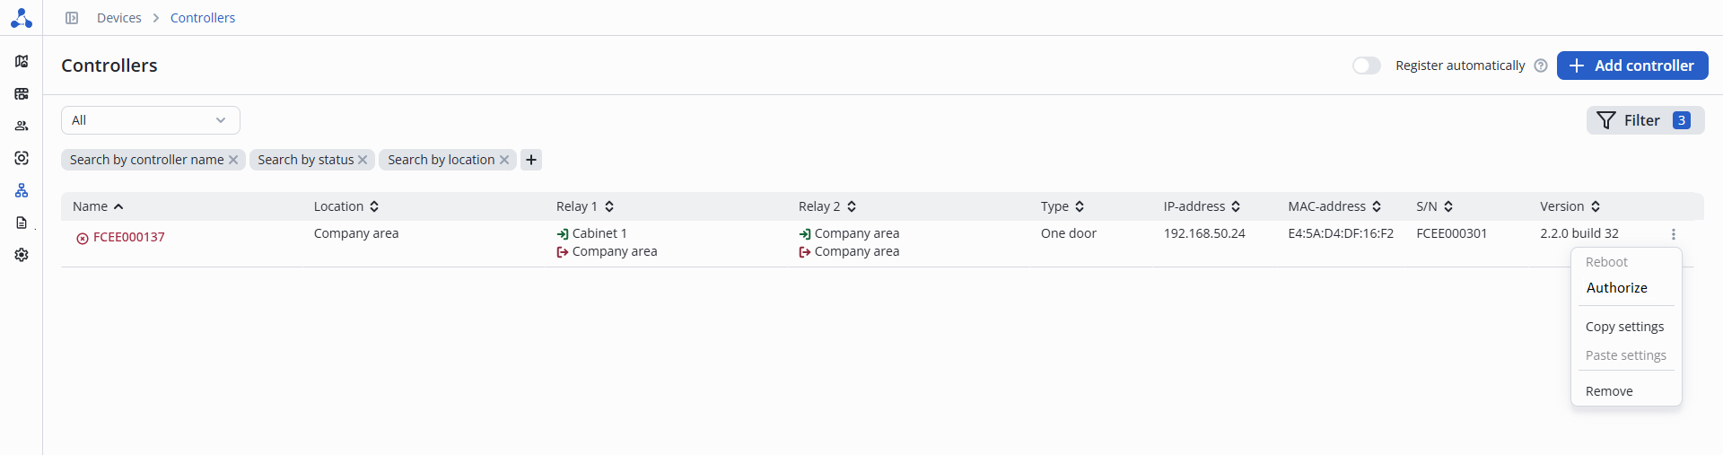Open the devices network icon in sidebar
Screen dimensions: 1723x455
[22, 190]
